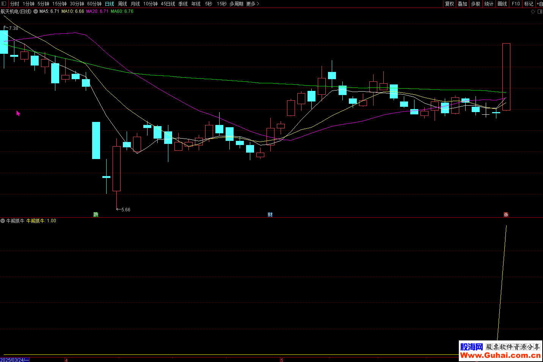Select the 60分钟 period tab
Screen dimensions: 543x362
pos(94,4)
